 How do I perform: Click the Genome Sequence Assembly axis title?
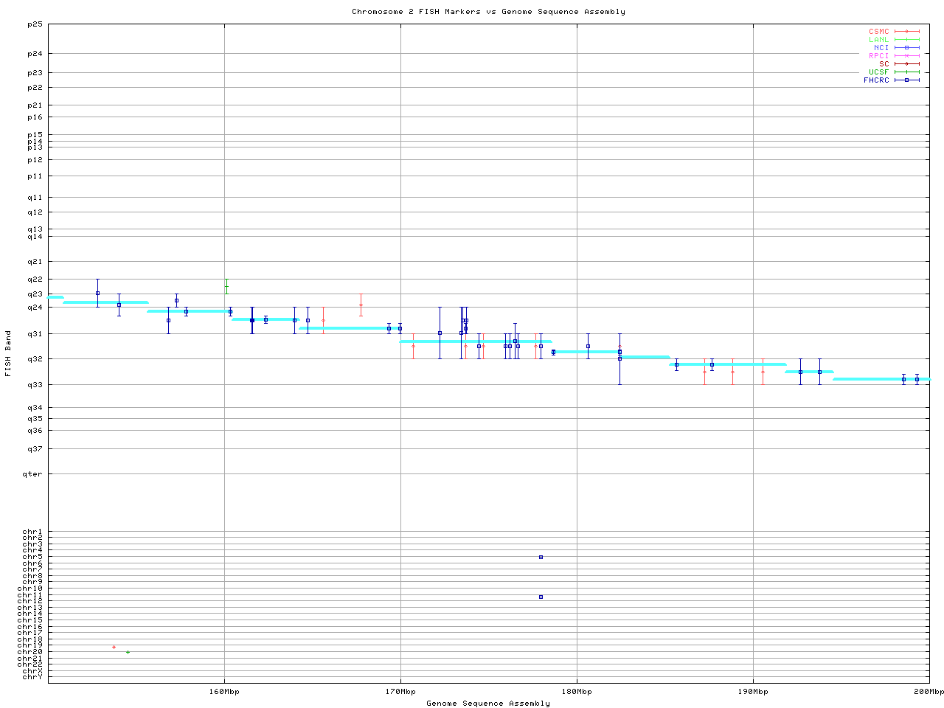point(488,704)
